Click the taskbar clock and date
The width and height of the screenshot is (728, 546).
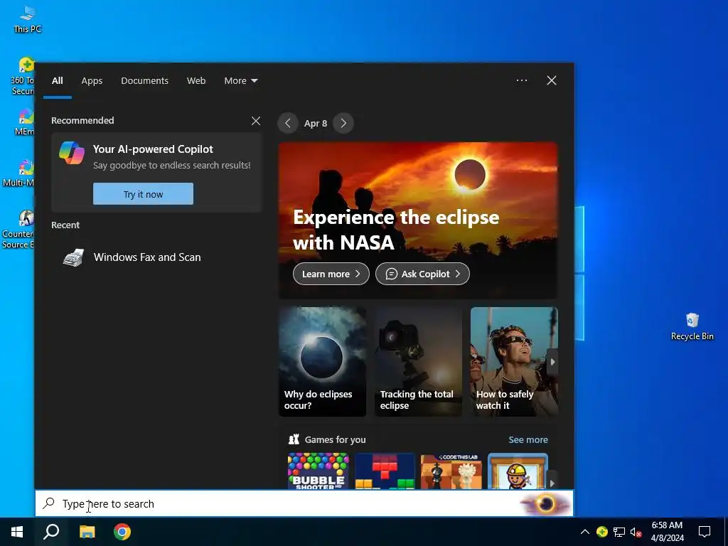[x=667, y=532]
